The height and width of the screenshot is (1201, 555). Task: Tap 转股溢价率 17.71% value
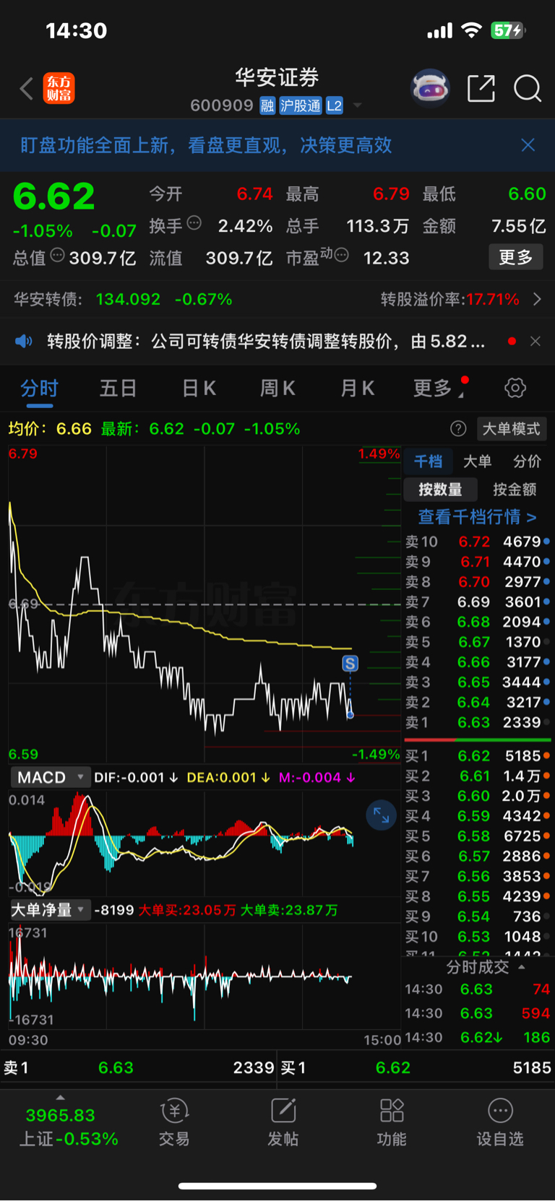[493, 299]
